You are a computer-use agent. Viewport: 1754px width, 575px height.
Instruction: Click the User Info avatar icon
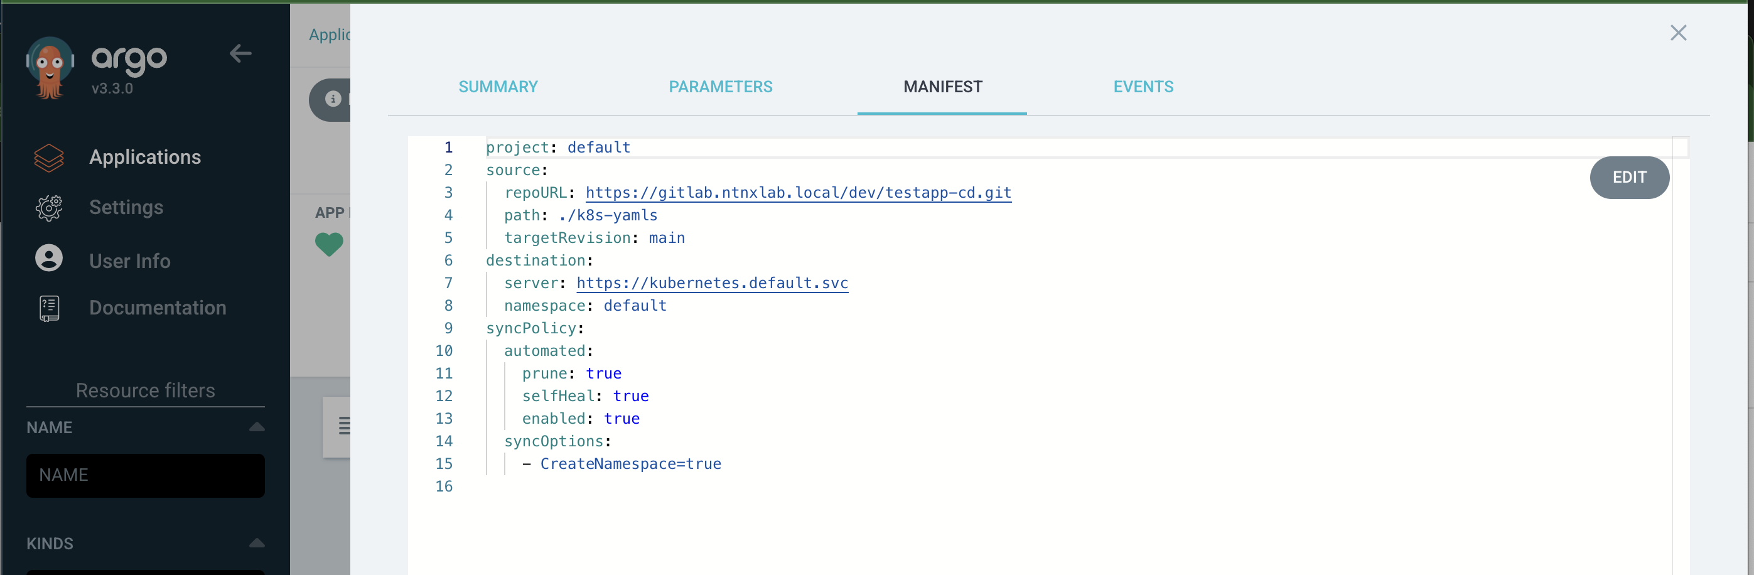coord(49,259)
